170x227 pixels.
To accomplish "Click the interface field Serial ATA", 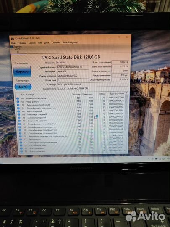I will pyautogui.click(x=73, y=71).
